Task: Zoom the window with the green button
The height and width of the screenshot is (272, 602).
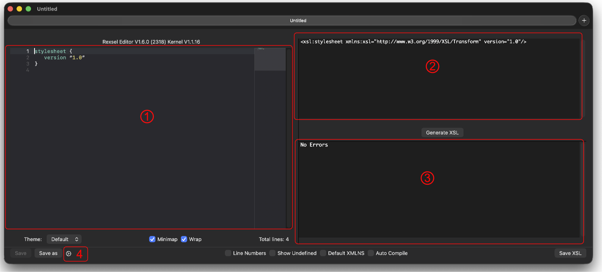Action: (28, 9)
